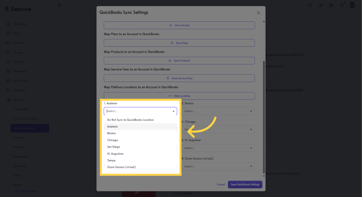The image size is (362, 197).
Task: Open the notifications bell icon
Action: (342, 5)
